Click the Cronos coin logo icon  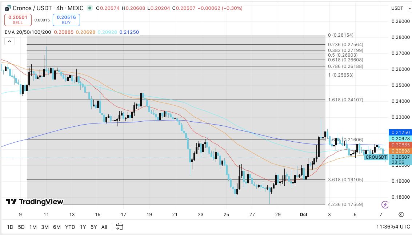8,8
